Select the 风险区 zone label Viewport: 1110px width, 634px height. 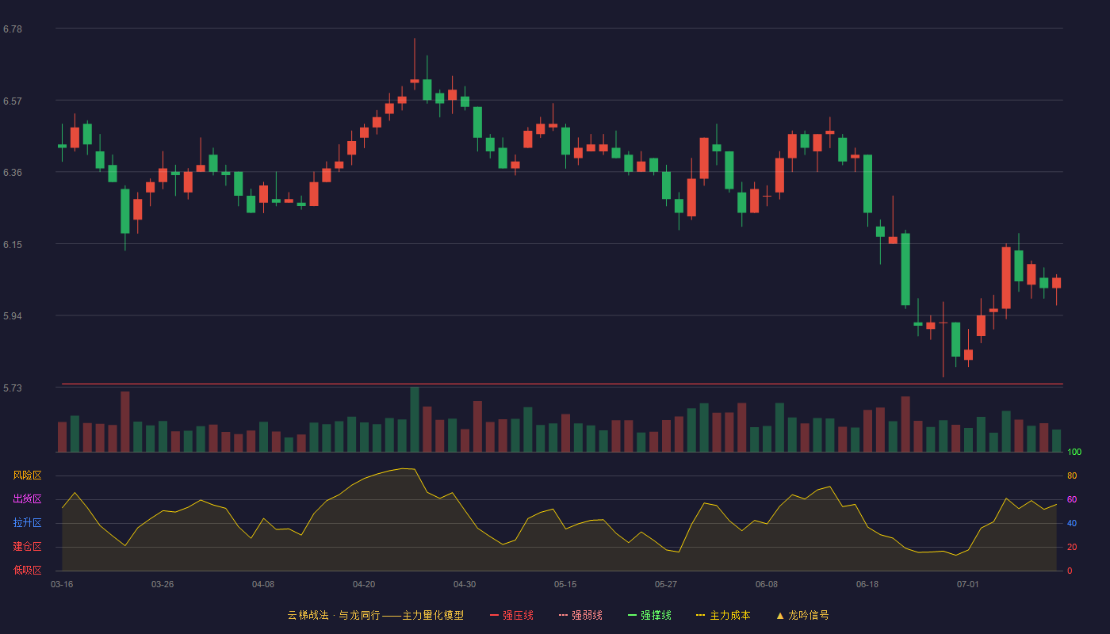tap(27, 475)
